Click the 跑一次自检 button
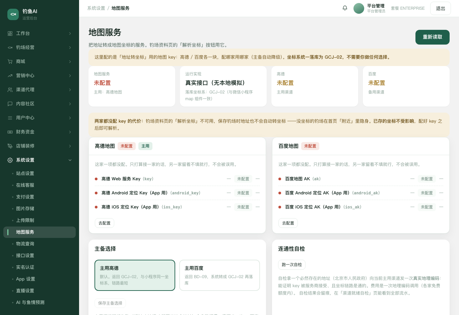Viewport: 459px width, 315px height. [x=292, y=265]
